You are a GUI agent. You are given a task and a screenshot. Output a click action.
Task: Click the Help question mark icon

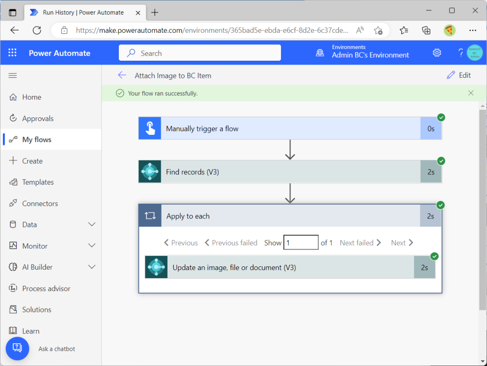click(x=460, y=53)
